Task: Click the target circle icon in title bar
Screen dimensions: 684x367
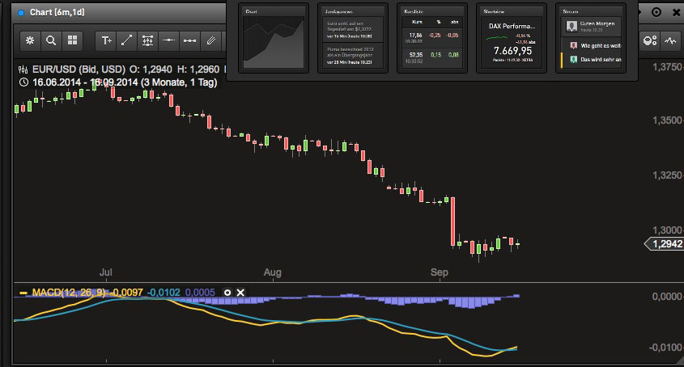Action: click(656, 12)
